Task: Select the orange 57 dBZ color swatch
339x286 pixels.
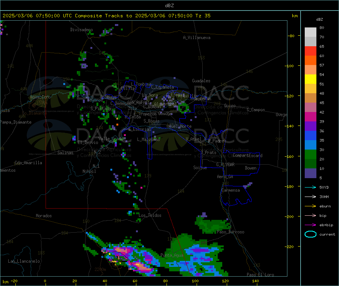Action: (310, 61)
